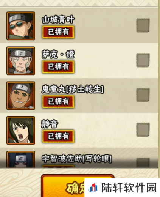Select the 宇智波佐助[写轮眼] name label
The height and width of the screenshot is (197, 160).
(77, 159)
